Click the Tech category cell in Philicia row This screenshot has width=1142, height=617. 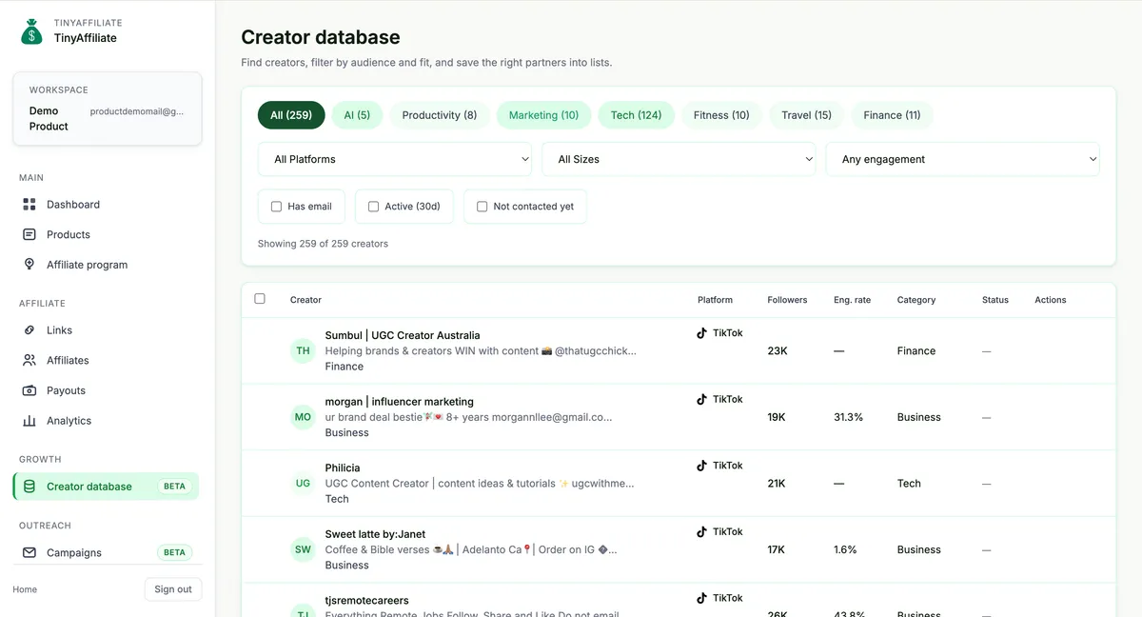point(909,484)
